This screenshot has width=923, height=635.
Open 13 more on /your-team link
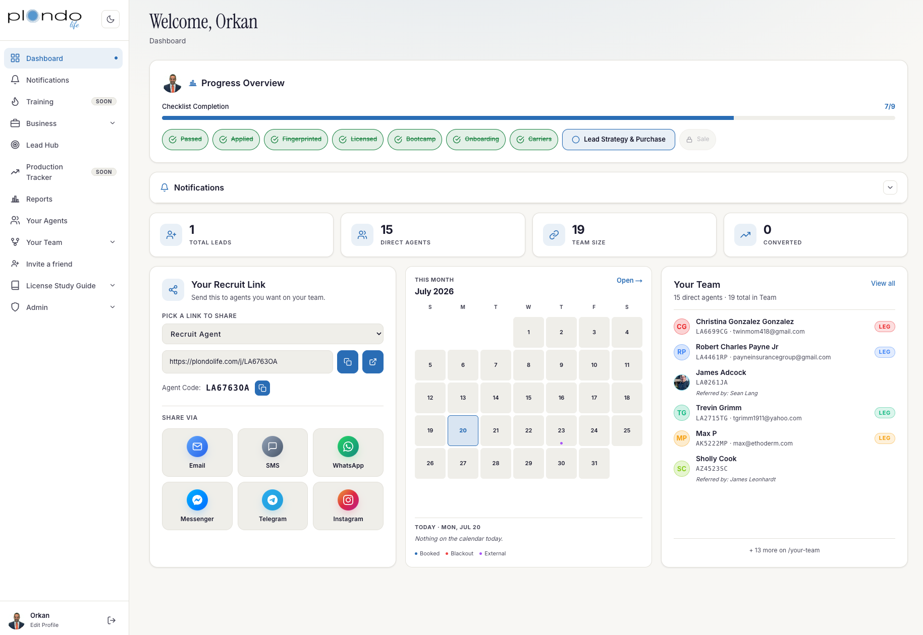tap(784, 550)
